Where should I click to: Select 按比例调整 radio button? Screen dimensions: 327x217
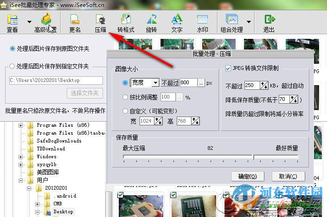click(125, 97)
